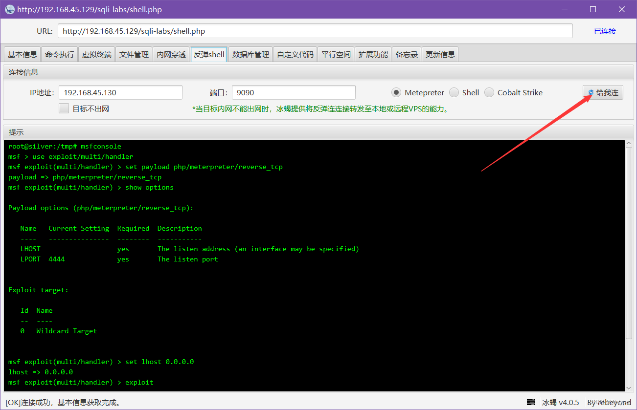The width and height of the screenshot is (637, 410).
Task: Maximize the window
Action: coord(593,9)
